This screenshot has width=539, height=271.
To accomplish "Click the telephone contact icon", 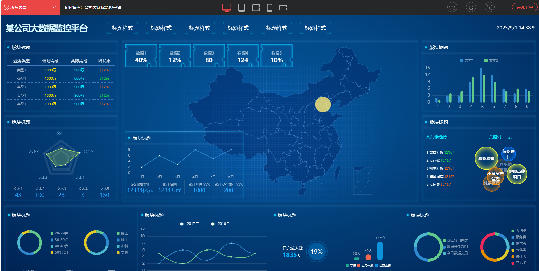I will [x=490, y=7].
